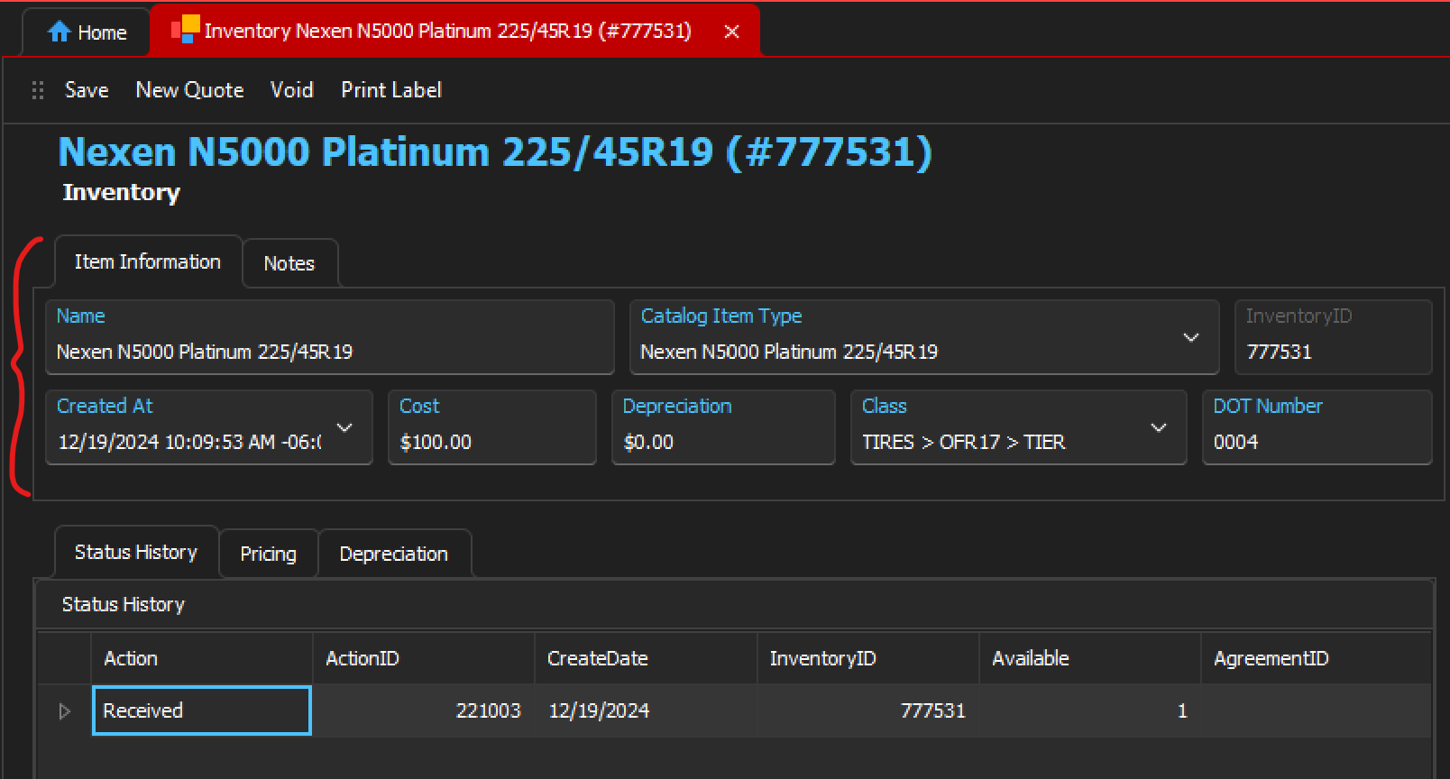Viewport: 1450px width, 779px height.
Task: Click the AgreementID column header
Action: coord(1317,658)
